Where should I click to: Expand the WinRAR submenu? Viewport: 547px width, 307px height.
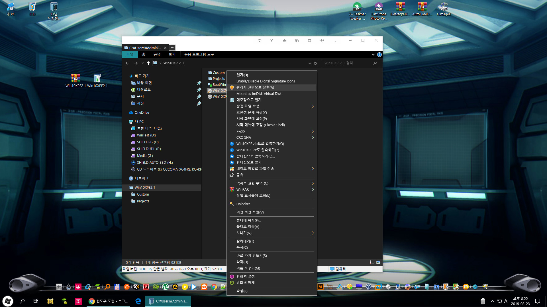tap(272, 190)
